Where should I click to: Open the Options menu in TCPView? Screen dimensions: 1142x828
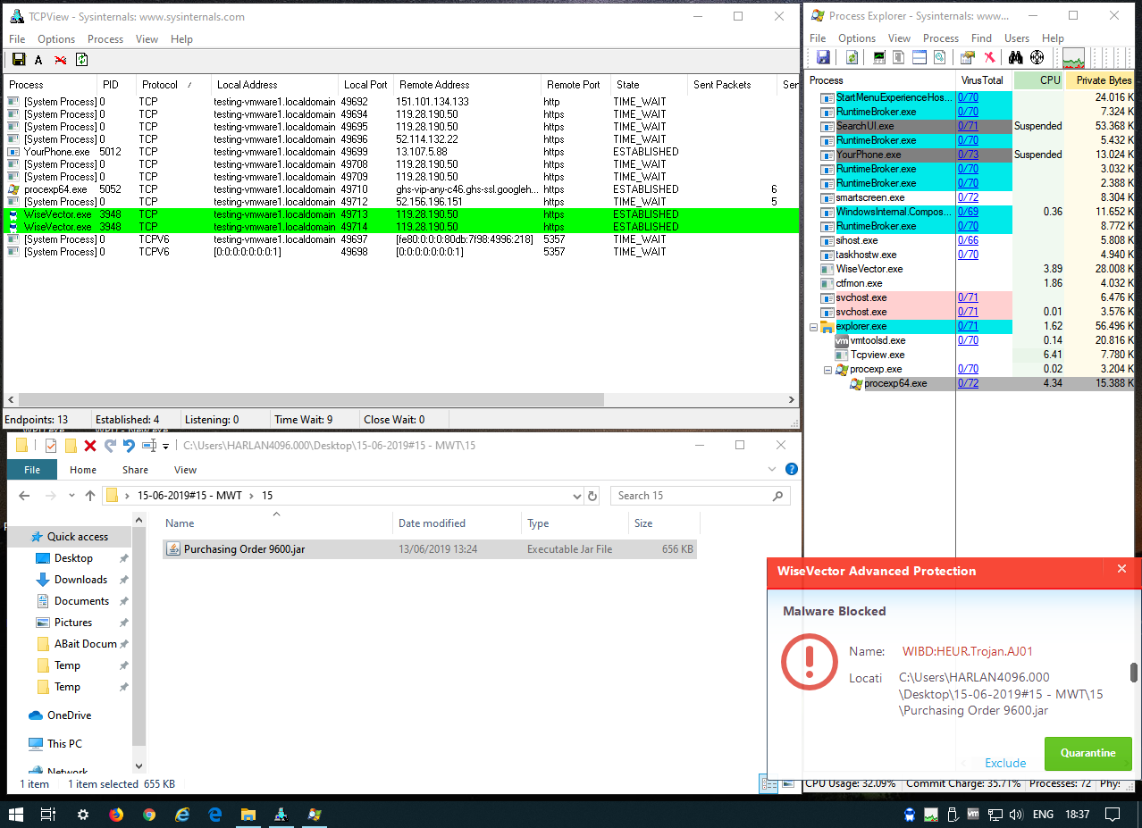click(x=56, y=39)
